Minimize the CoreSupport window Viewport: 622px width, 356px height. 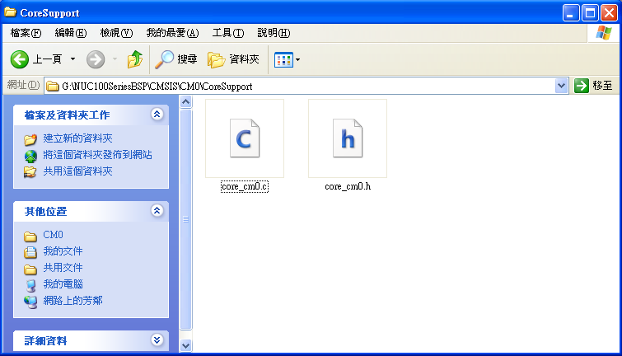570,13
